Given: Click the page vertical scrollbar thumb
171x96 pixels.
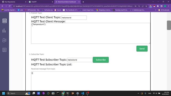Looking at the screenshot, I should pos(169,25).
